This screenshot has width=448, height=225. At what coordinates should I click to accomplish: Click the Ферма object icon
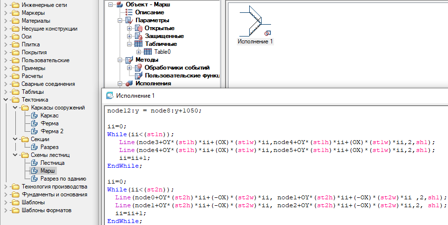[34, 123]
